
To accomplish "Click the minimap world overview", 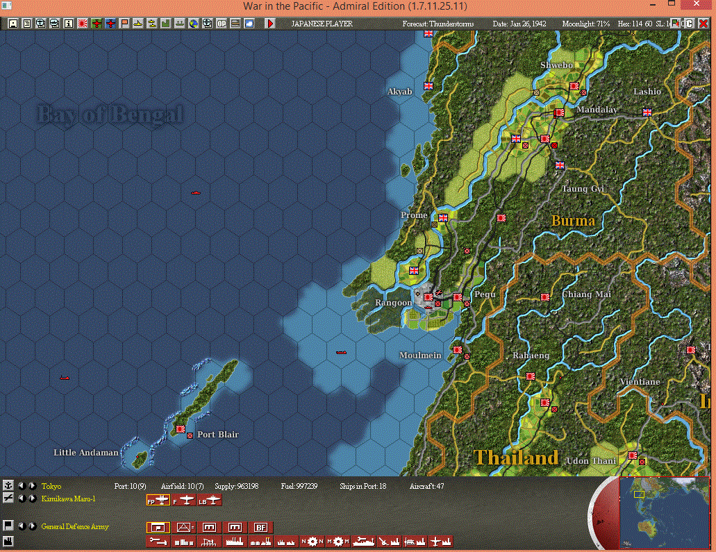I will click(664, 512).
